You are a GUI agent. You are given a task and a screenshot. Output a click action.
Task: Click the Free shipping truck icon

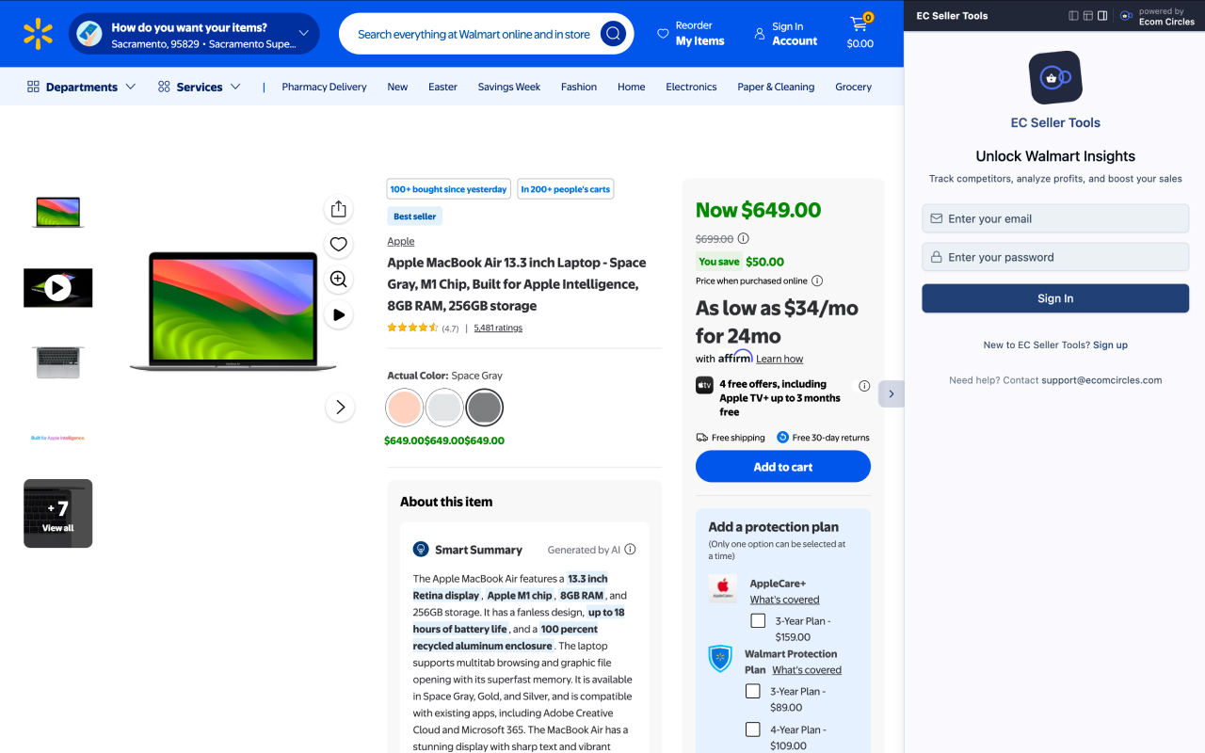702,438
